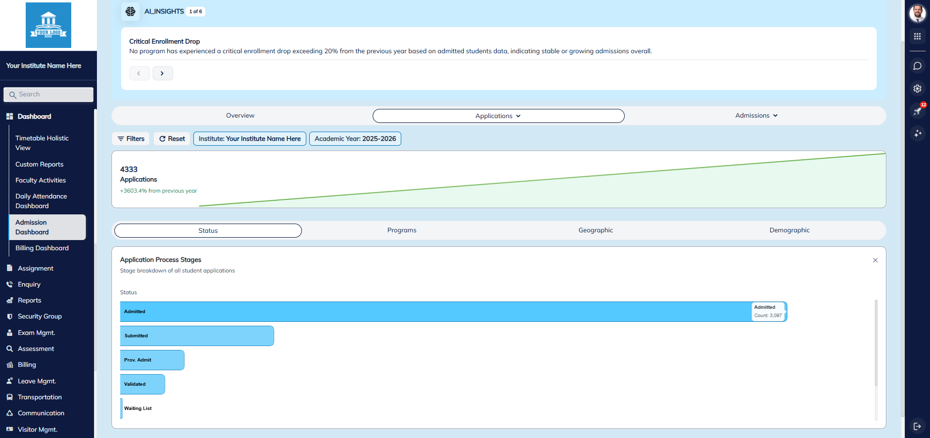The image size is (930, 438).
Task: Open the Enquiry section via phone icon
Action: coord(10,284)
